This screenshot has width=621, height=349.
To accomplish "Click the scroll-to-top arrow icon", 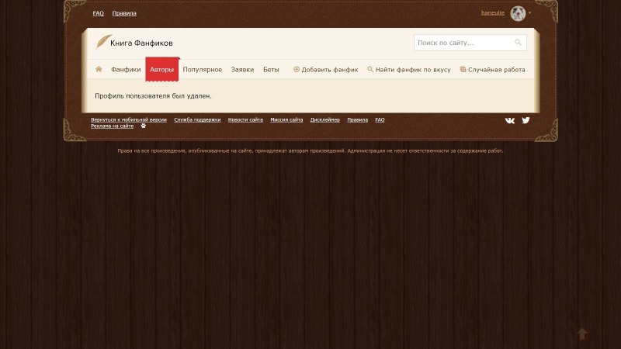I will pyautogui.click(x=582, y=333).
